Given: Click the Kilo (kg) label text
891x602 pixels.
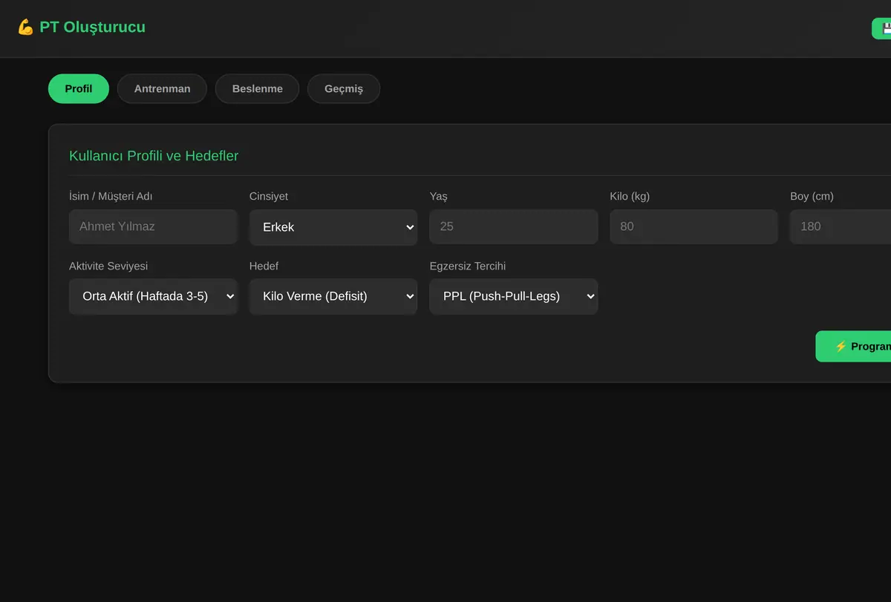Looking at the screenshot, I should (630, 197).
